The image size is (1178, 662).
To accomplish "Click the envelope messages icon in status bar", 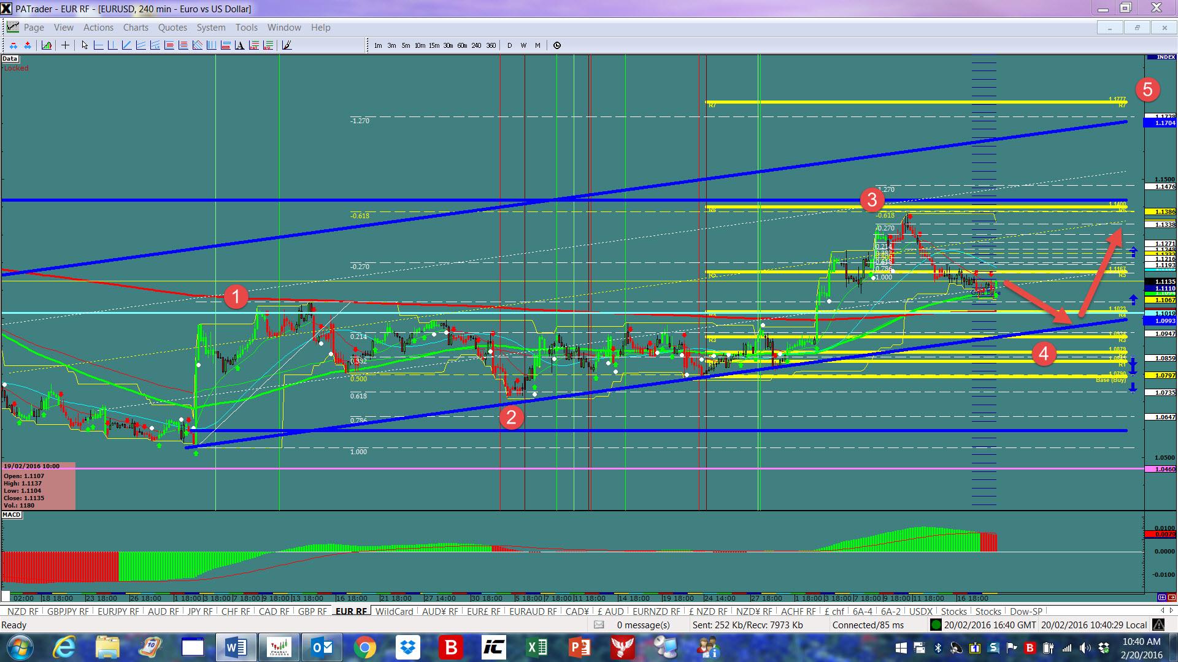I will 599,625.
